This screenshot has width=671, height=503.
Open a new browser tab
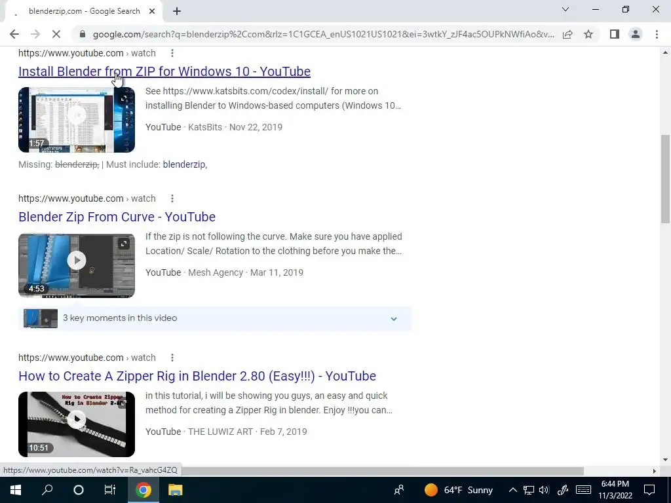pyautogui.click(x=177, y=11)
